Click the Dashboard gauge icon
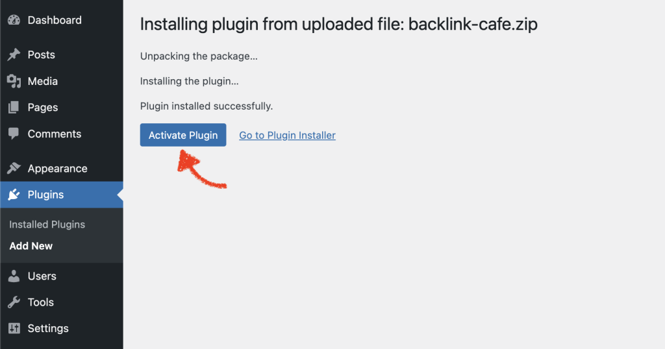 click(14, 20)
